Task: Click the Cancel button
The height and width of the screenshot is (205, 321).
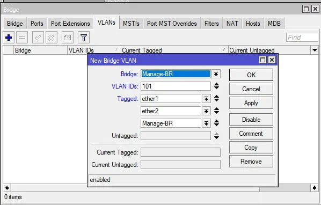Action: (251, 89)
